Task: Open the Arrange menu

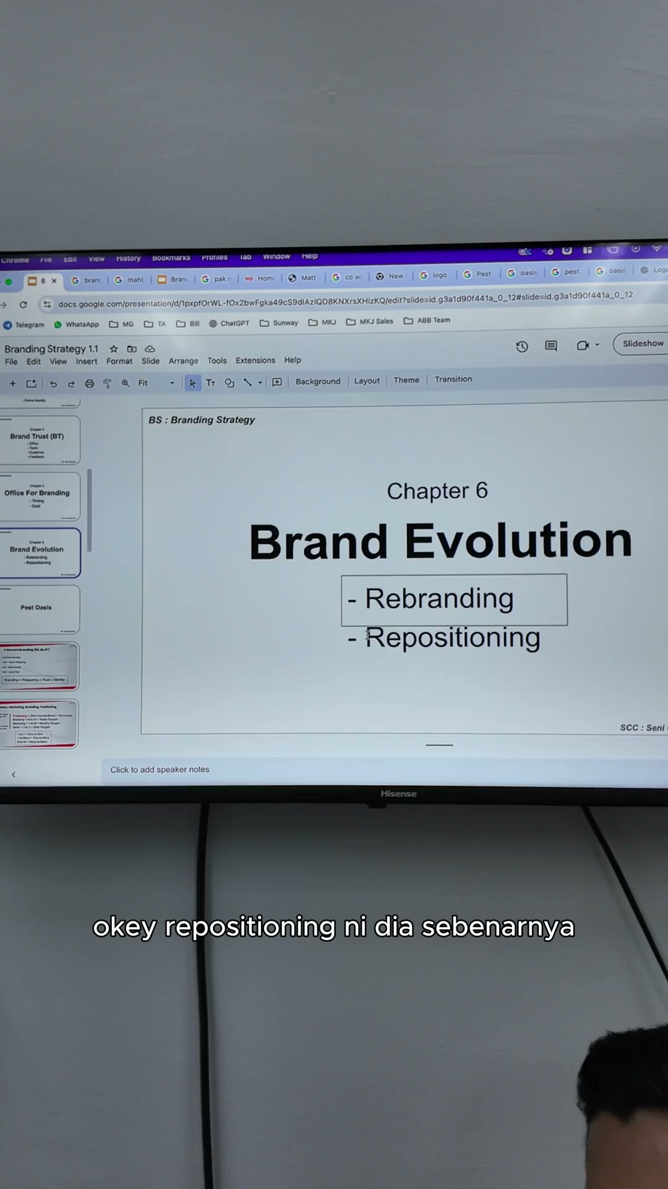Action: pyautogui.click(x=184, y=361)
